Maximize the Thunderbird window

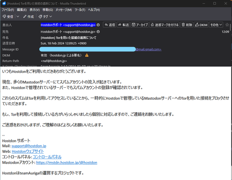(x=215, y=3)
